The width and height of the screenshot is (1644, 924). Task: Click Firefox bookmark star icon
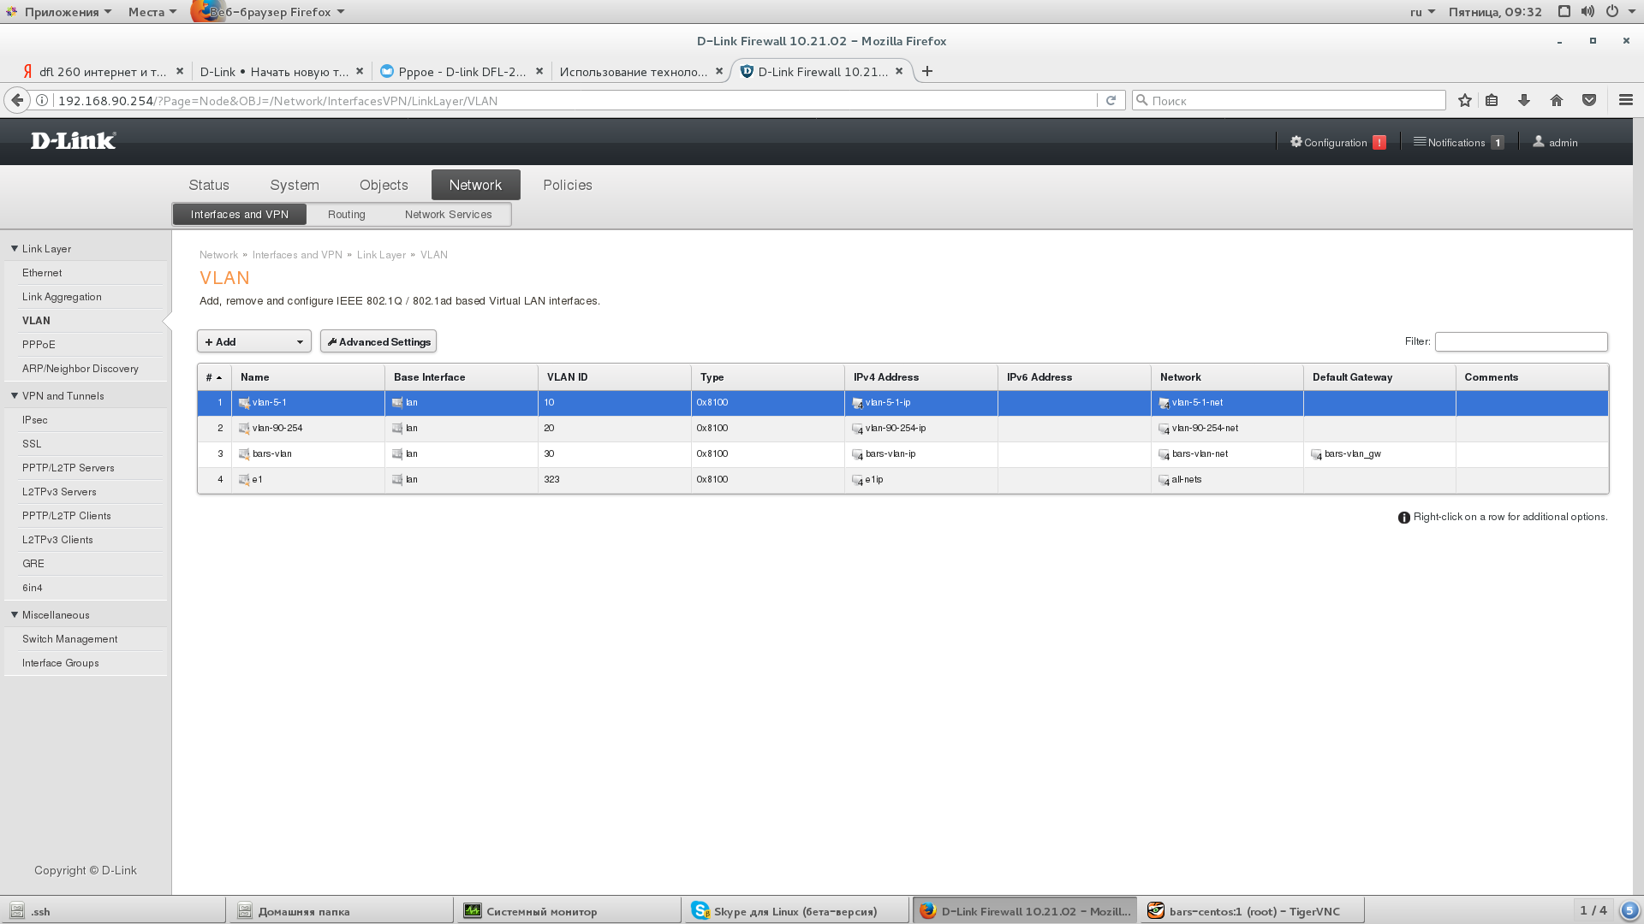[1465, 100]
